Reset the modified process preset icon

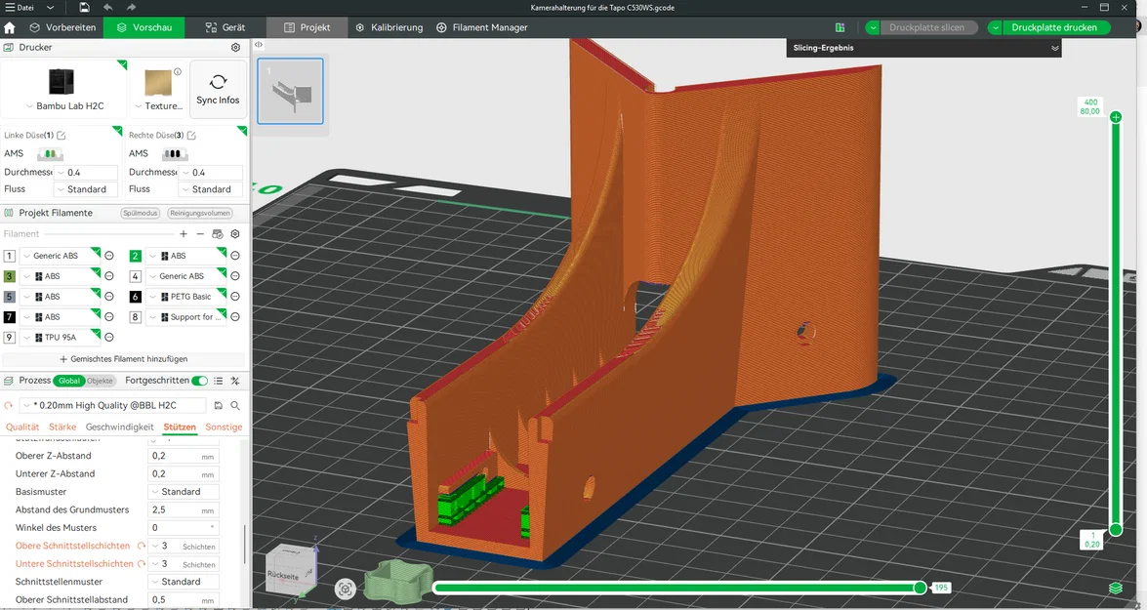(x=9, y=405)
